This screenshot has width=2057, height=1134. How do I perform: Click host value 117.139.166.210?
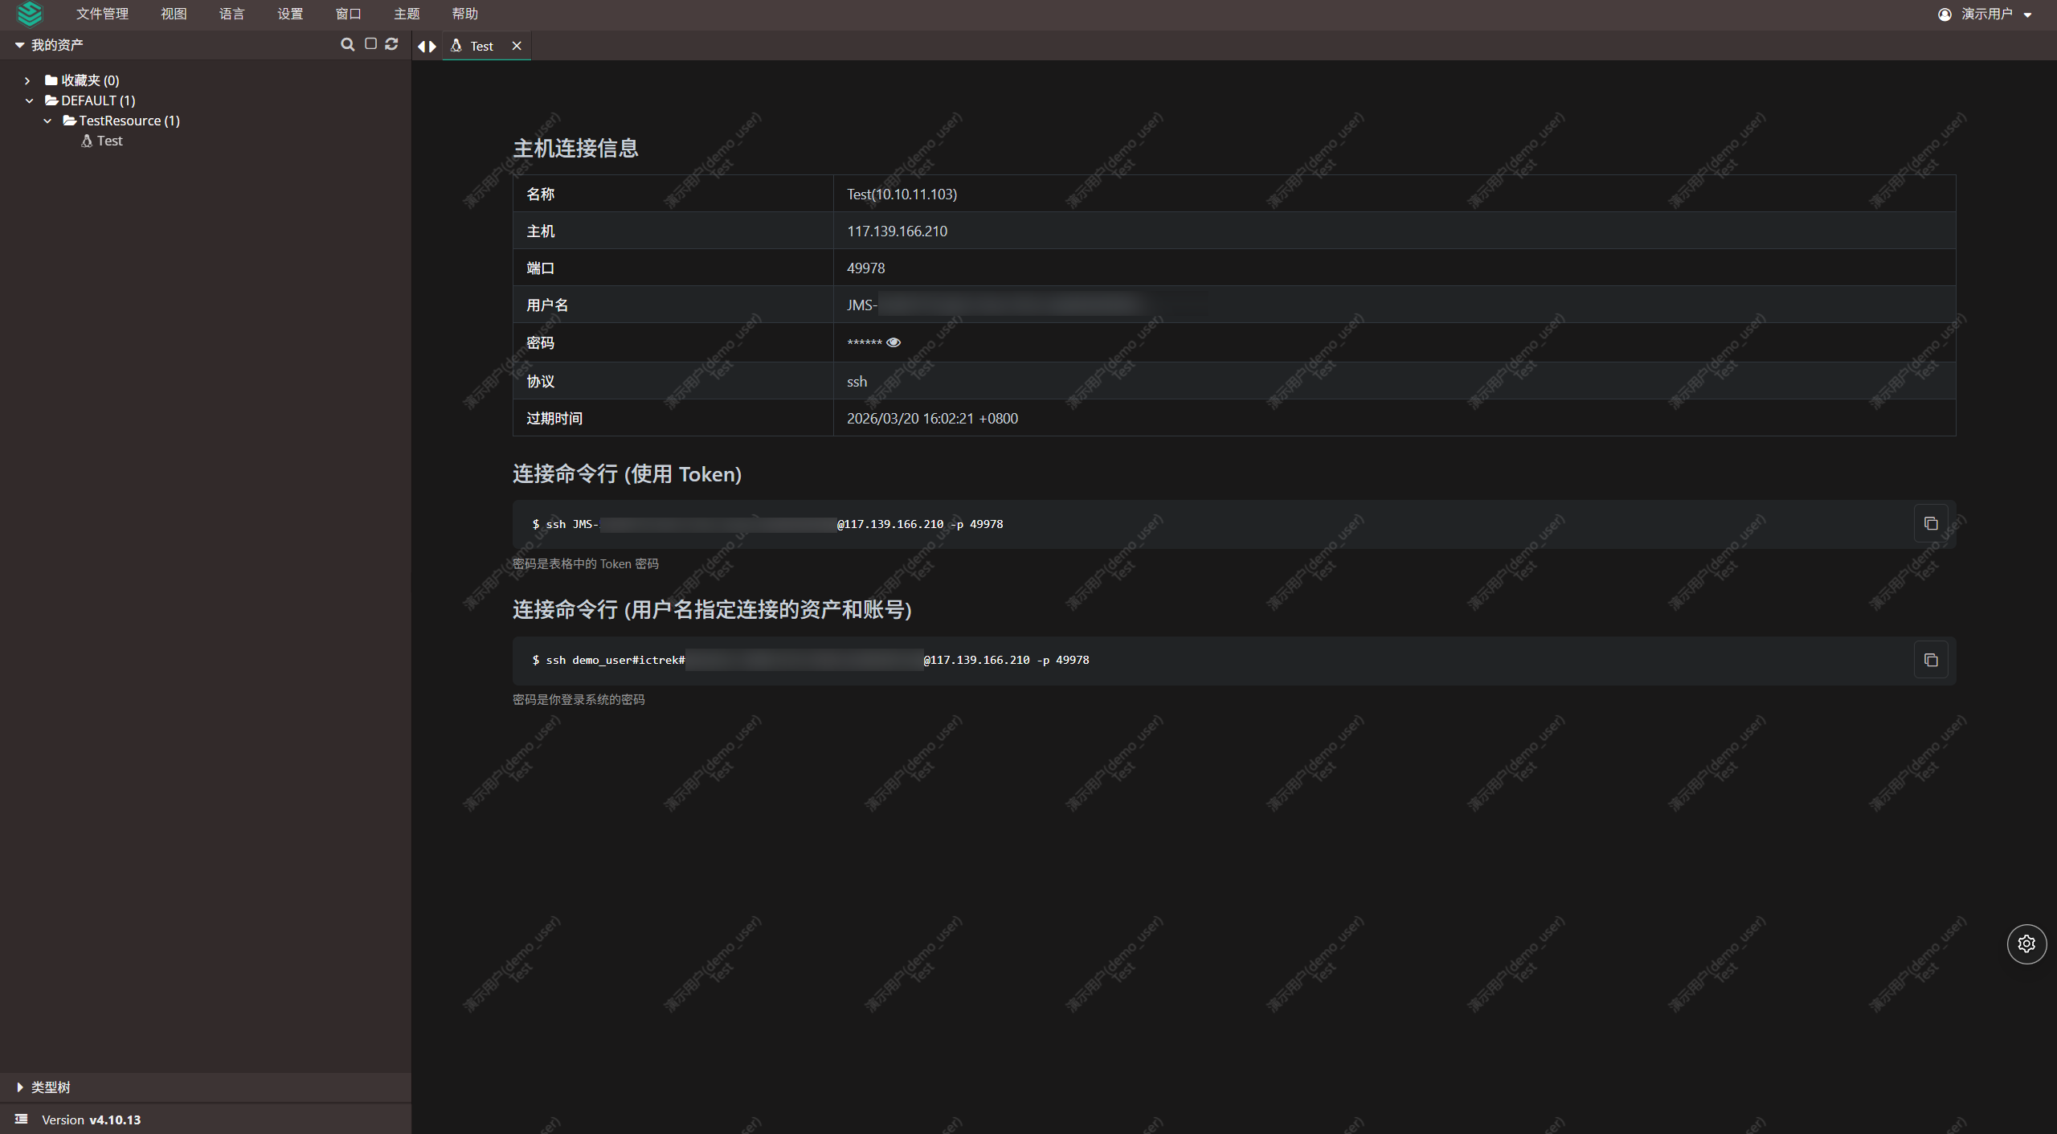pyautogui.click(x=897, y=231)
